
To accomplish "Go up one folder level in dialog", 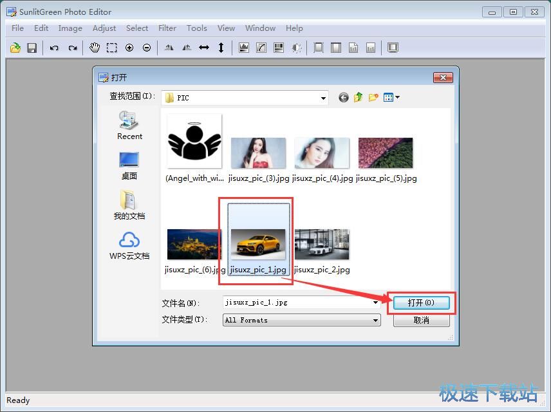I will click(359, 97).
